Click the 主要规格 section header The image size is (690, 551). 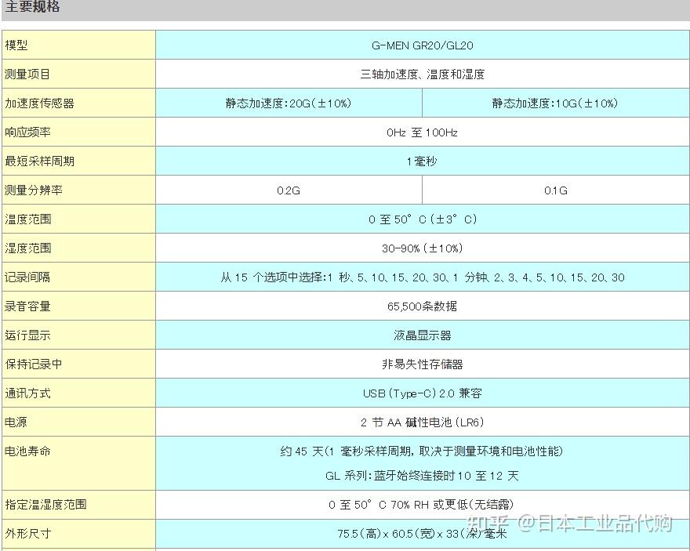coord(31,8)
